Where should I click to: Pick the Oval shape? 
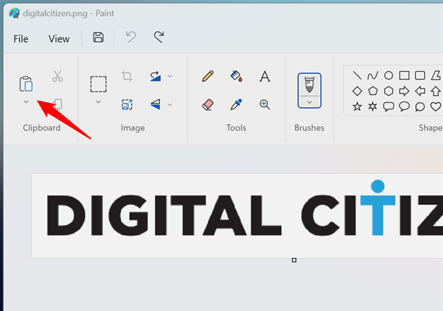click(x=388, y=75)
